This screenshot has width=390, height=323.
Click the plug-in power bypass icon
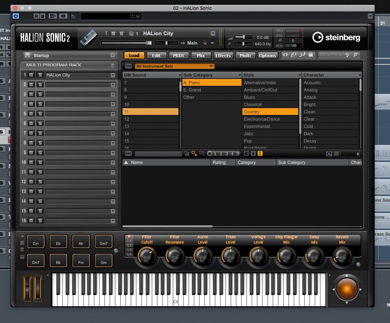16,16
